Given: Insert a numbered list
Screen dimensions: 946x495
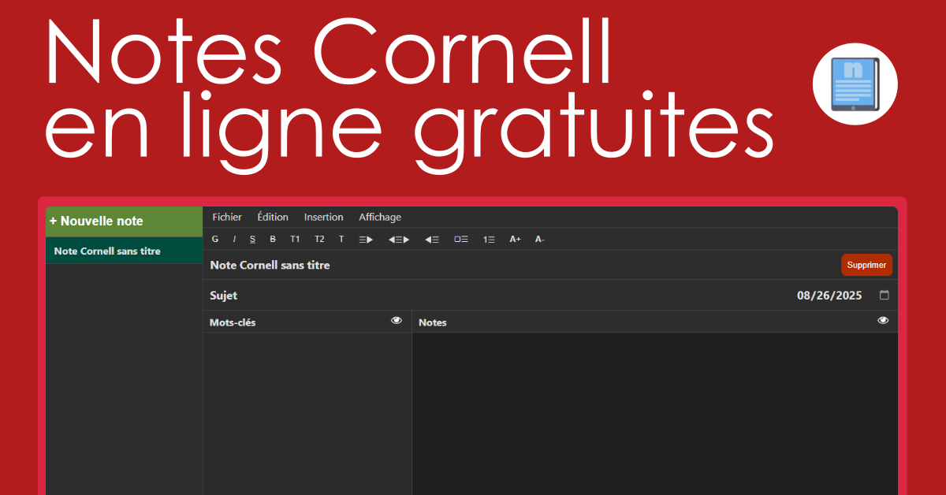Looking at the screenshot, I should pos(489,239).
